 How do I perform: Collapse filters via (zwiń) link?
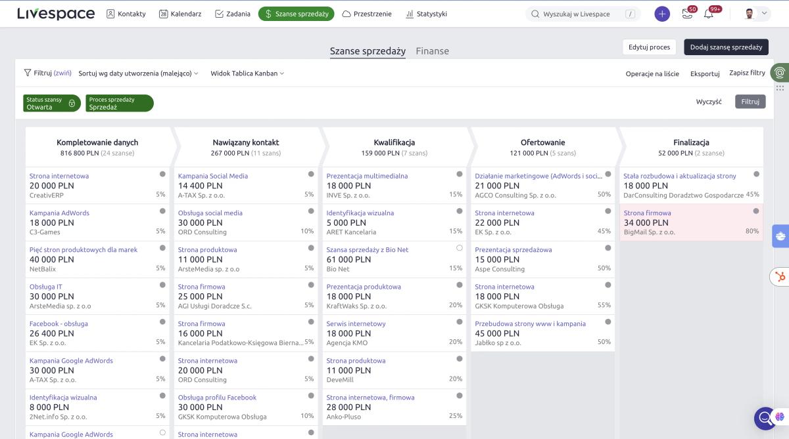point(62,73)
